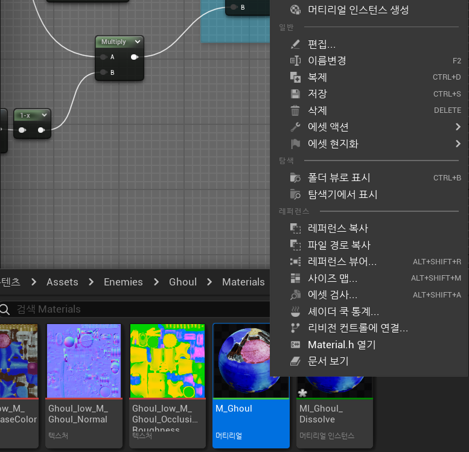
Task: Click the trash can icon beside 삭제
Action: coord(295,110)
